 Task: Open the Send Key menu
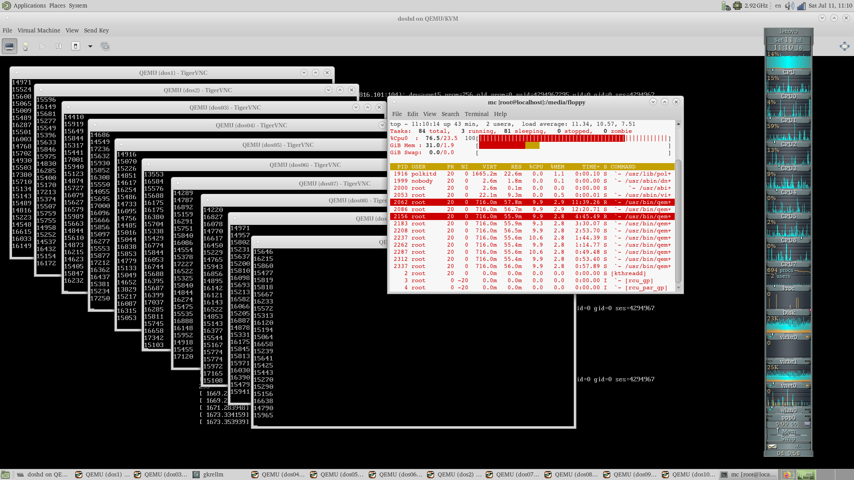(96, 30)
